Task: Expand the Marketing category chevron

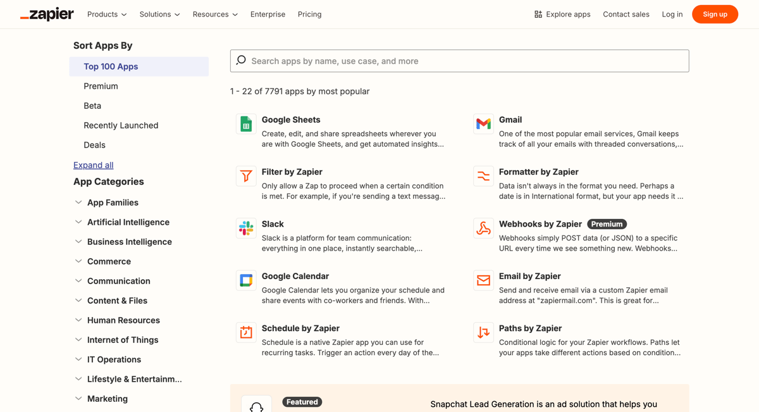Action: click(78, 399)
